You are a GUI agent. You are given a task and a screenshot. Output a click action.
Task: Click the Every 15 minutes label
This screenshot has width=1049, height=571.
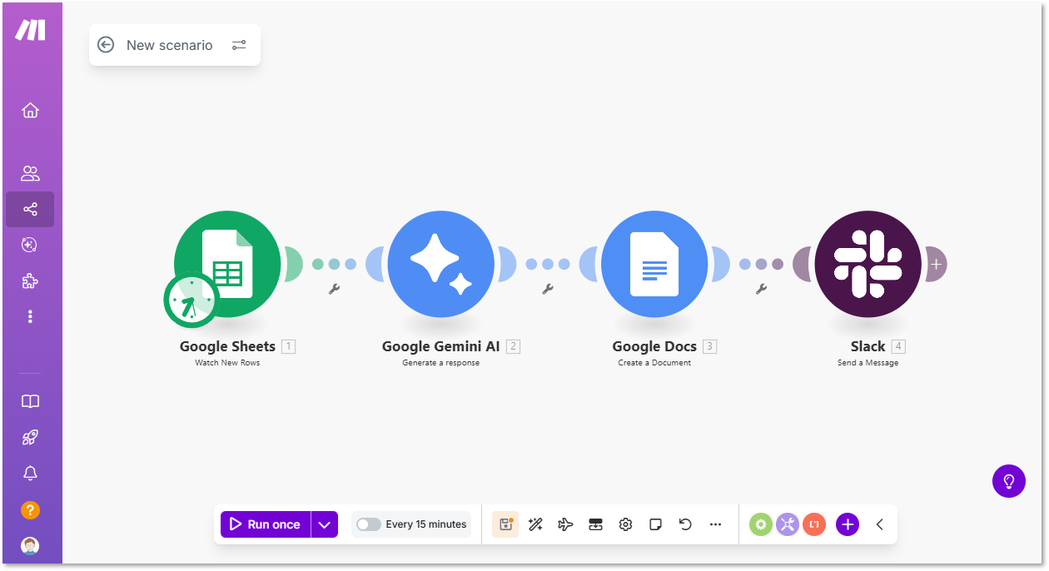point(426,524)
